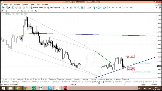Click the search magnifier icon
Viewport: 162px width, 91px height.
point(157,7)
